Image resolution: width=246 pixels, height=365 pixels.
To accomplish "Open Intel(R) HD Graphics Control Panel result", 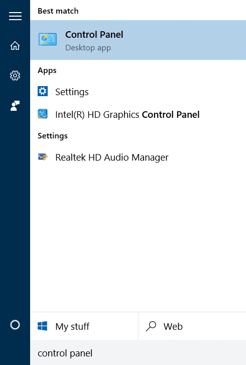I will pos(138,114).
